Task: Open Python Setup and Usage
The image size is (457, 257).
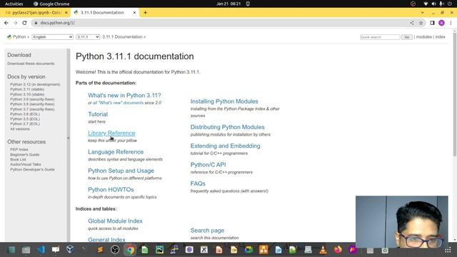Action: tap(121, 171)
